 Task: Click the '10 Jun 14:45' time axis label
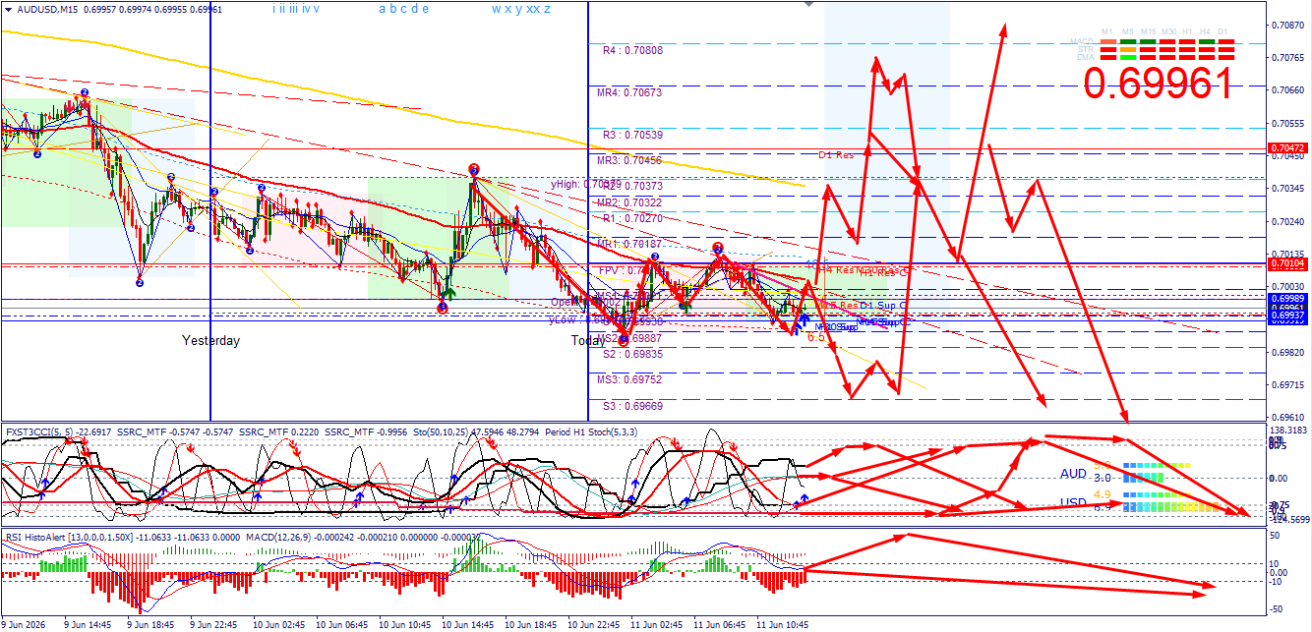(470, 624)
